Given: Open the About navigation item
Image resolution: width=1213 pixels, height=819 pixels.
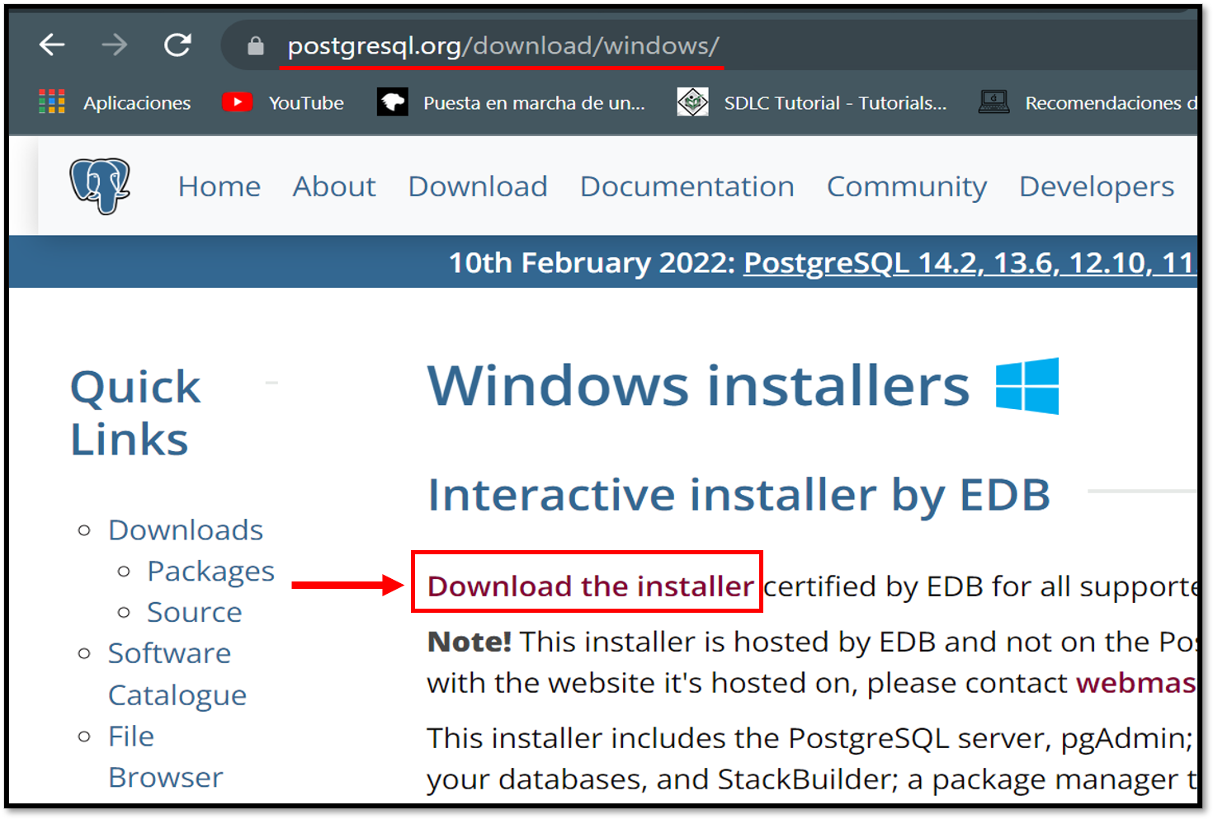Looking at the screenshot, I should click(334, 186).
